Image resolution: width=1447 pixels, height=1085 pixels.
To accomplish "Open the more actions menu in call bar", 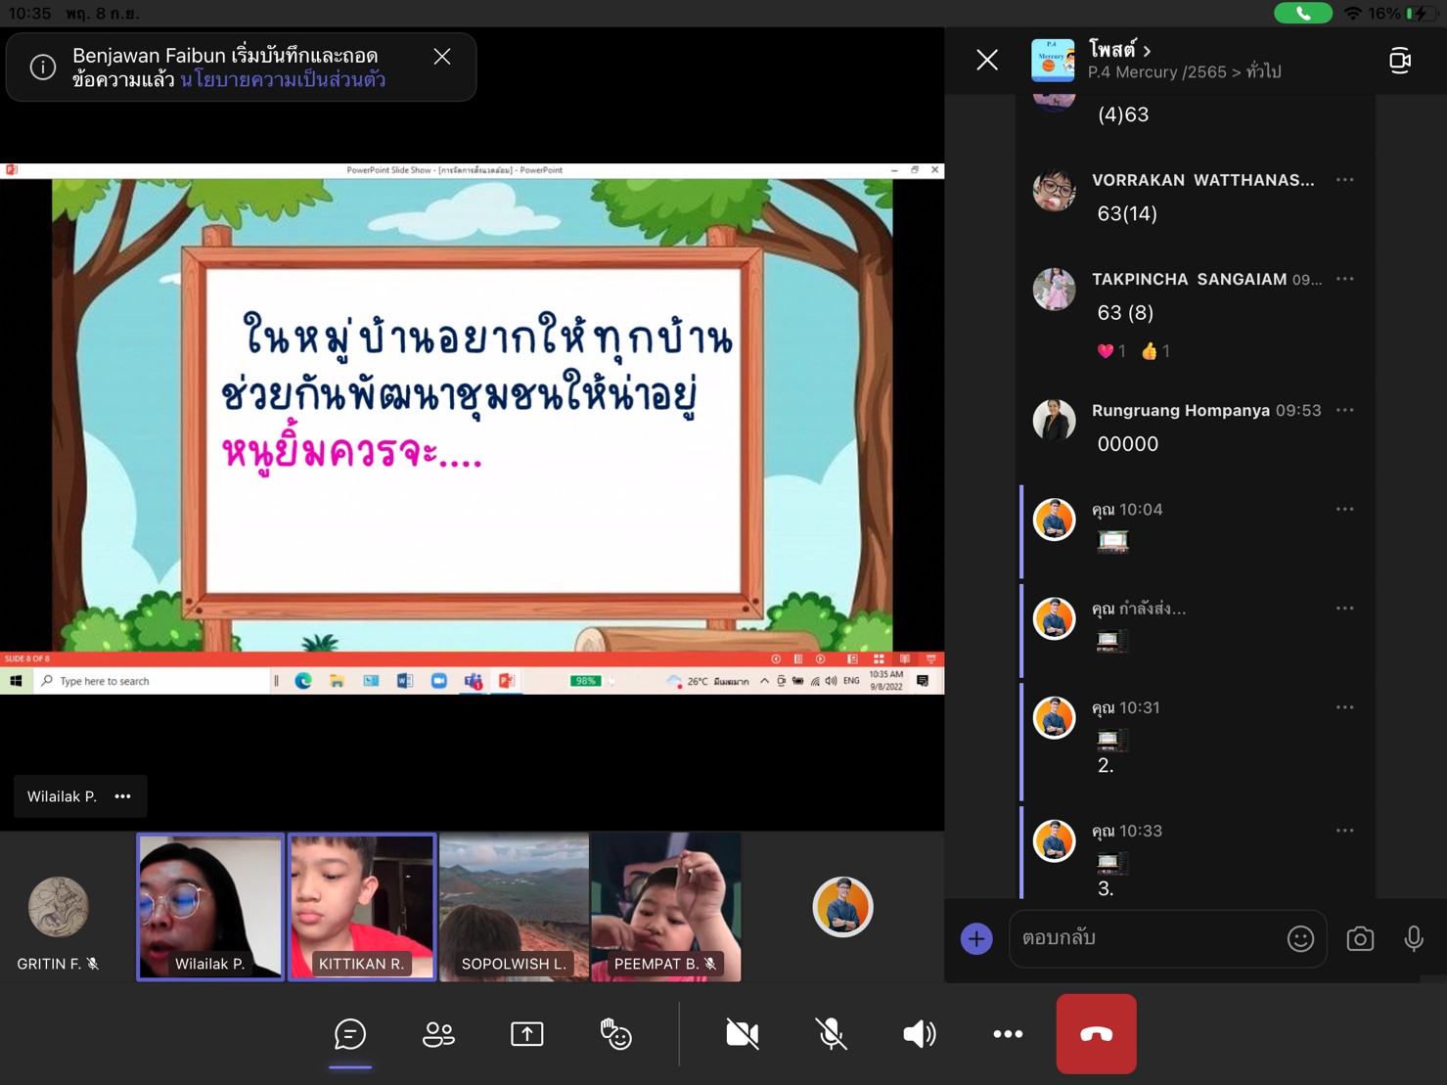I will 1008,1034.
